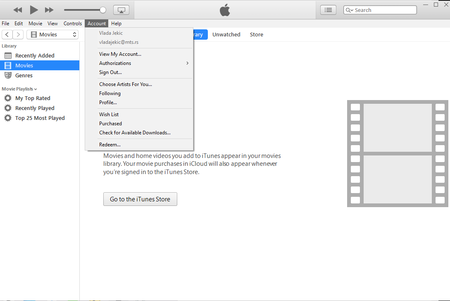Go forward with the right arrow button
Screen dimensions: 450x301
pyautogui.click(x=18, y=34)
